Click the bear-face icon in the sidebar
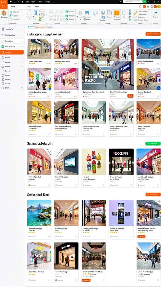Screen dimensions: 161x287 point(3,35)
